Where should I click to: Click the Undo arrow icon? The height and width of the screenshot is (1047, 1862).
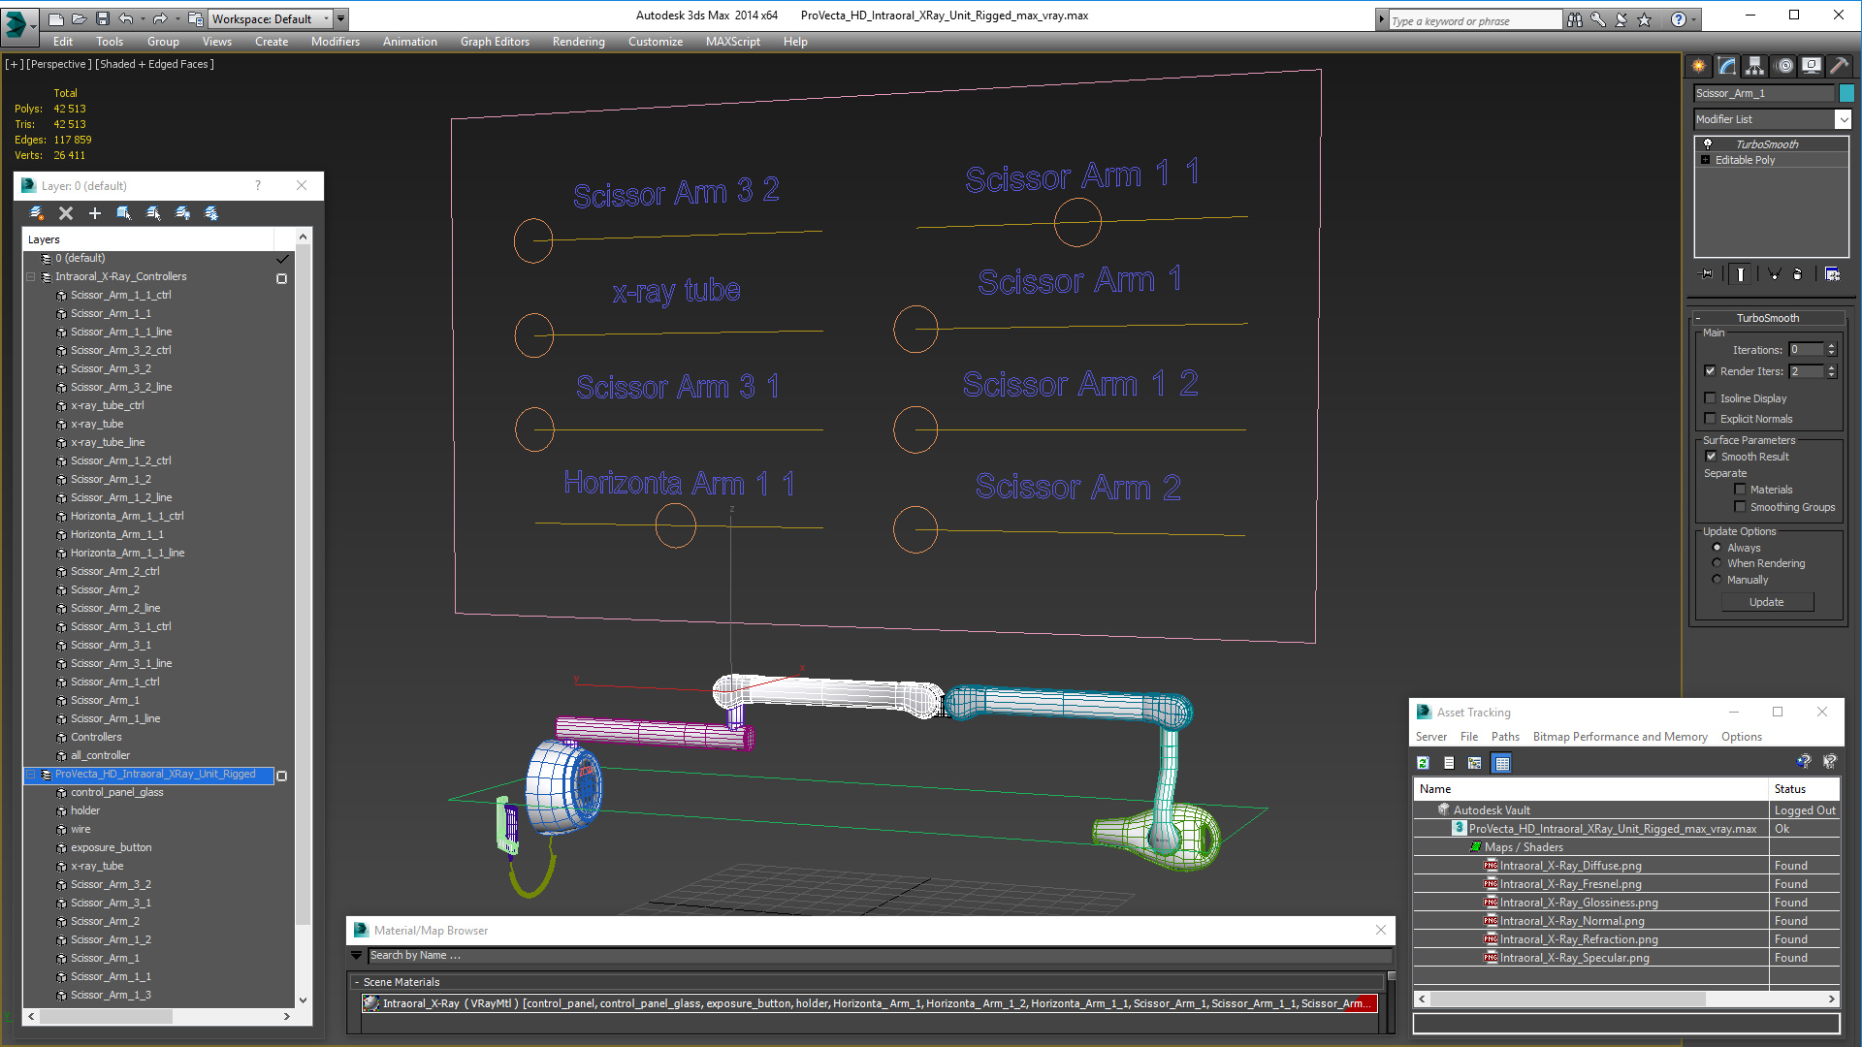pos(126,18)
